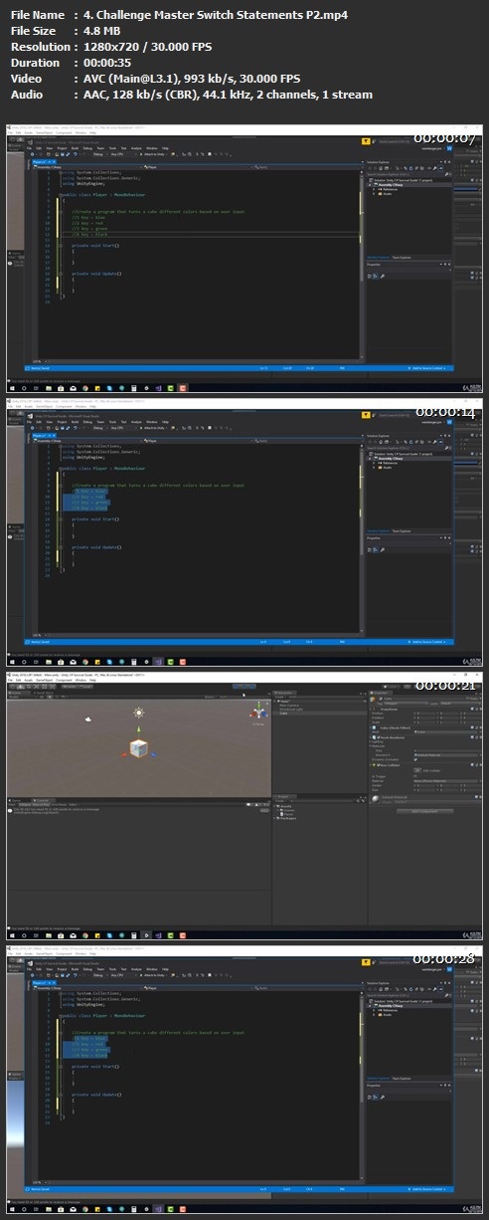Toggle the Box Collider component checkbox
The image size is (489, 1220).
point(379,765)
